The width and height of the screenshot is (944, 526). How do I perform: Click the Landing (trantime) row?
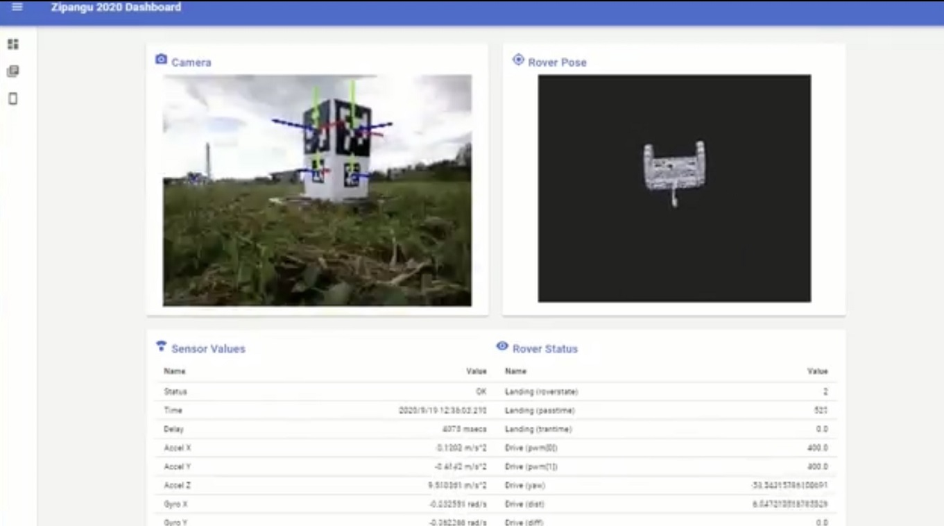(667, 429)
